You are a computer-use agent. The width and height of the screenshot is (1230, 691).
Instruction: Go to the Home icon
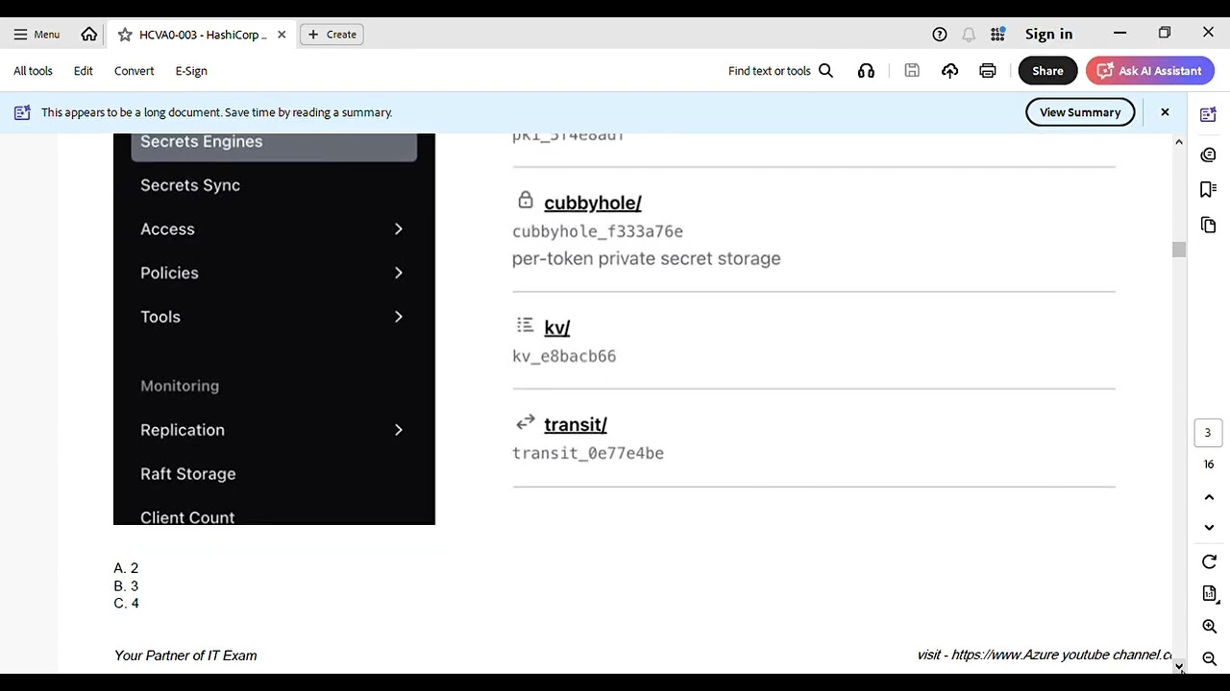89,35
